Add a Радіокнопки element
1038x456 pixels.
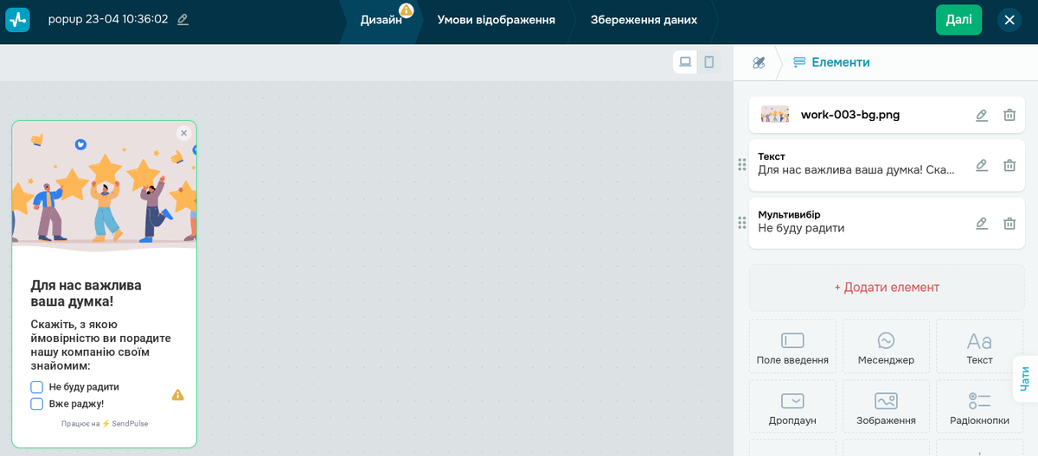coord(979,407)
